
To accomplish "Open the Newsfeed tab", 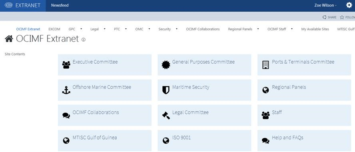I will pyautogui.click(x=60, y=5).
